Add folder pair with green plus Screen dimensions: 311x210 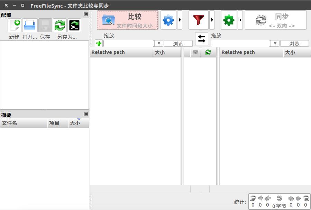coord(99,43)
